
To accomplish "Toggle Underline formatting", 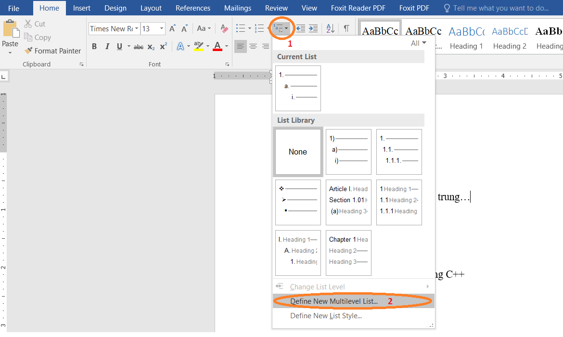I will pos(119,46).
